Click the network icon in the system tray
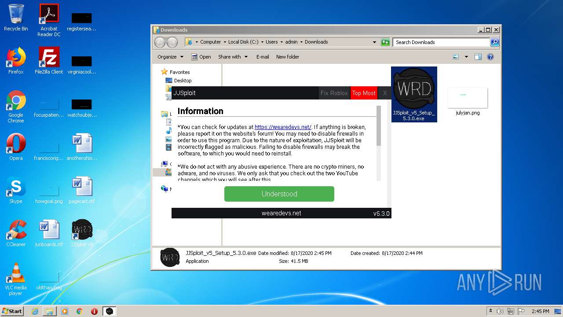 coord(512,311)
